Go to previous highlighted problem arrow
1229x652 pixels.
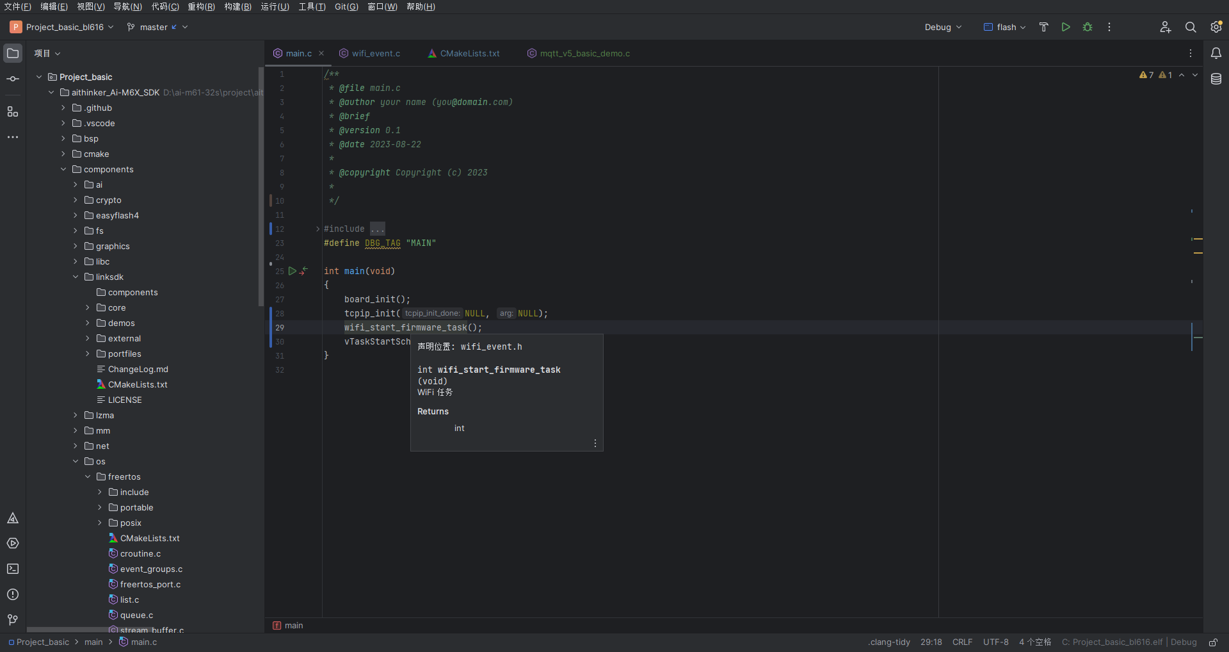1182,75
